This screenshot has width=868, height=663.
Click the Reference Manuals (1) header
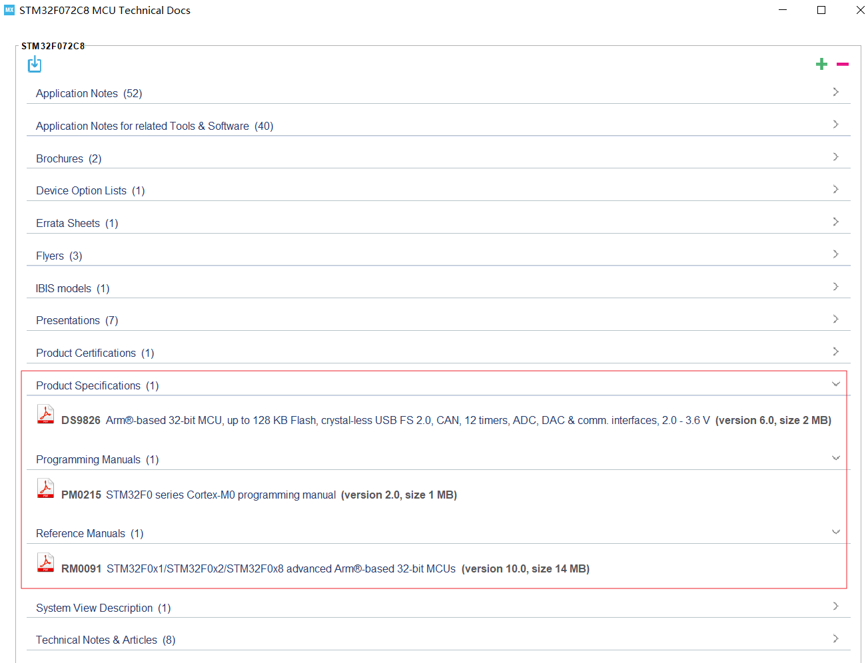[x=90, y=534]
